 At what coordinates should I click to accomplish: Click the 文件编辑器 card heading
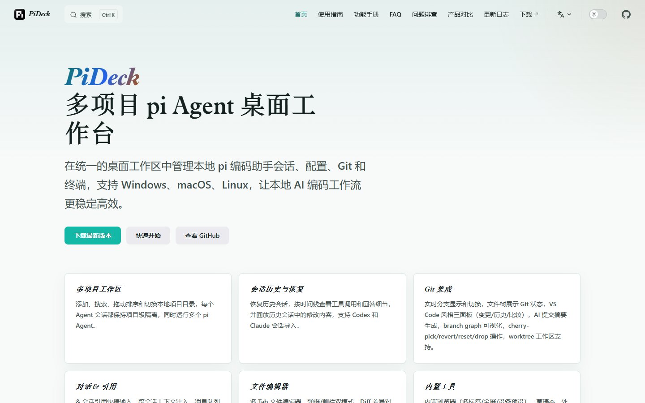[x=269, y=386]
